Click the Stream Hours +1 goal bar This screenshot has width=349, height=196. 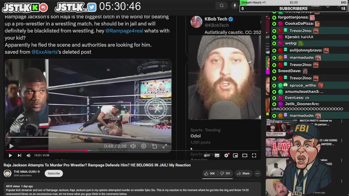(294, 2)
